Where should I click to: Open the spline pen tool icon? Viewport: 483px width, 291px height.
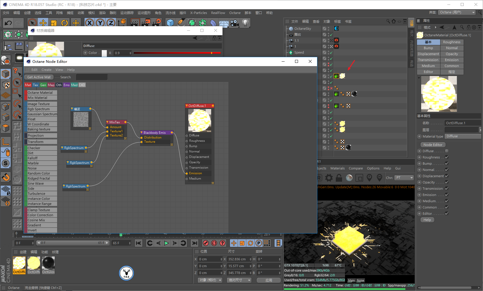[x=181, y=23]
